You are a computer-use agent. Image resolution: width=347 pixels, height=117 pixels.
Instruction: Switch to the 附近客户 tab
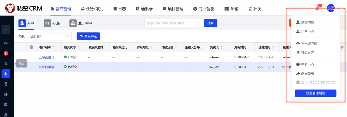point(80,23)
